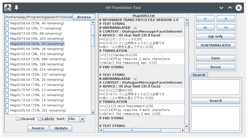This screenshot has width=248, height=139.
Task: Click the file icon beside Map0173.txt
Action: 7,105
